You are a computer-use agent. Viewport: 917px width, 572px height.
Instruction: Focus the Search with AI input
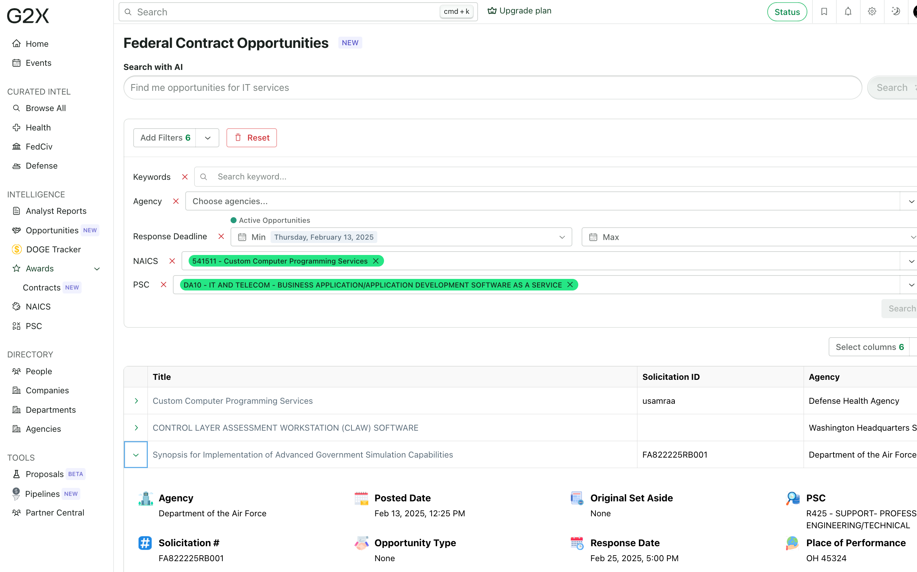(x=493, y=87)
